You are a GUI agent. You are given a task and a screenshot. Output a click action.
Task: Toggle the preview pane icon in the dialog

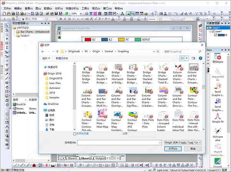(194, 58)
